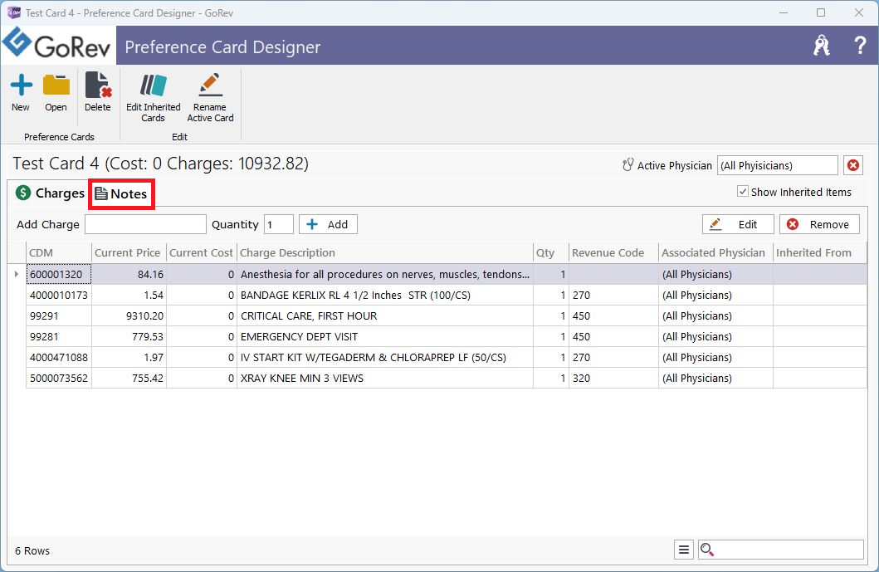
Task: Click the price 84.16
Action: [x=150, y=274]
